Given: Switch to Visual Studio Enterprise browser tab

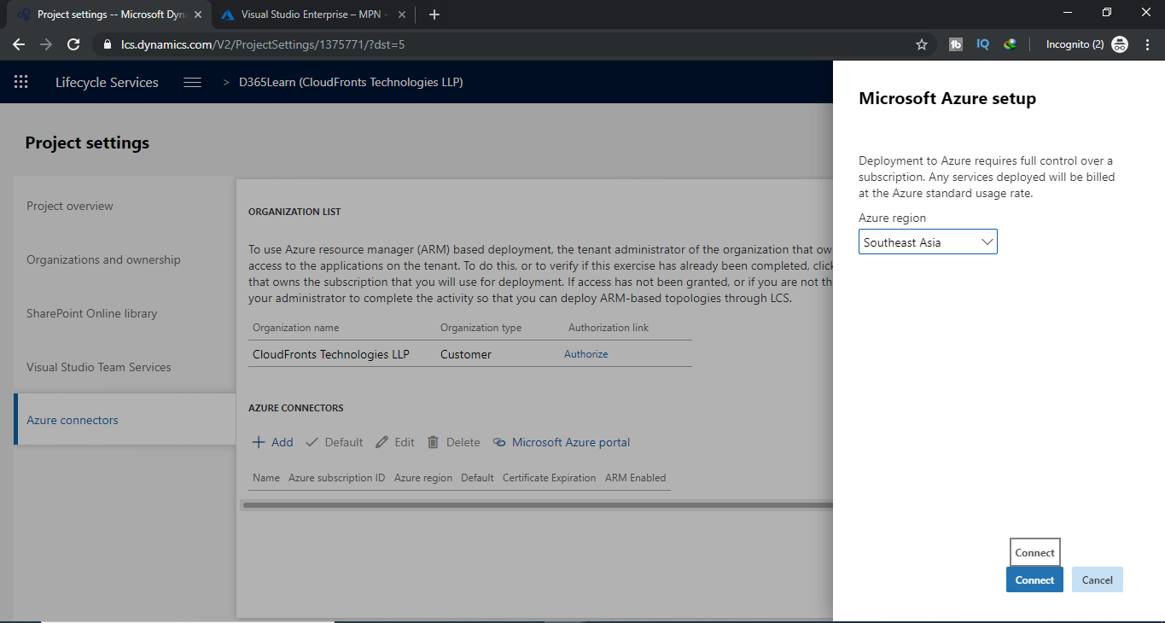Looking at the screenshot, I should 312,15.
